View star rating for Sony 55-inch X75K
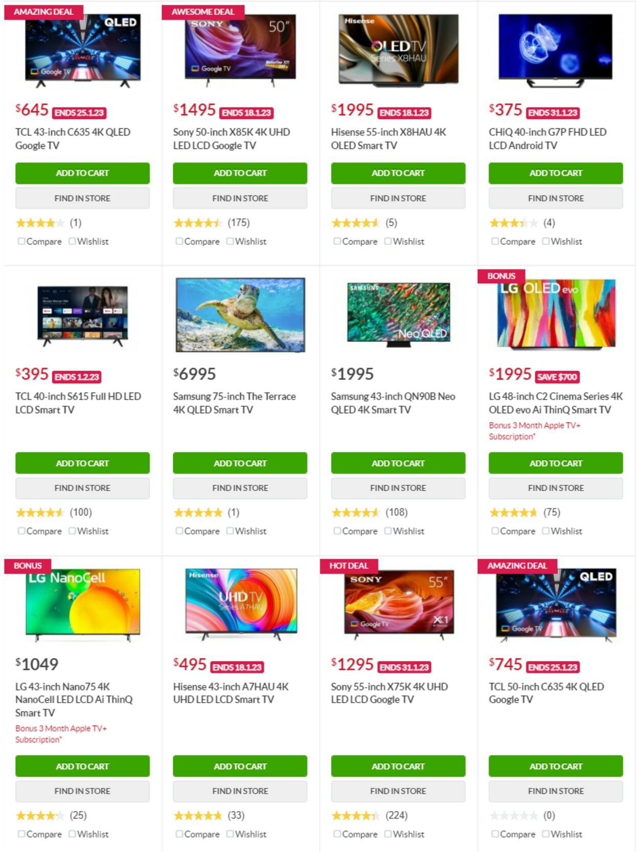Screen dimensions: 639x852 point(355,816)
